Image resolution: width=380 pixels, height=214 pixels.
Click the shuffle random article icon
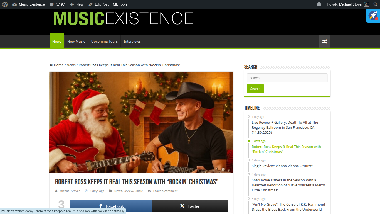325,42
